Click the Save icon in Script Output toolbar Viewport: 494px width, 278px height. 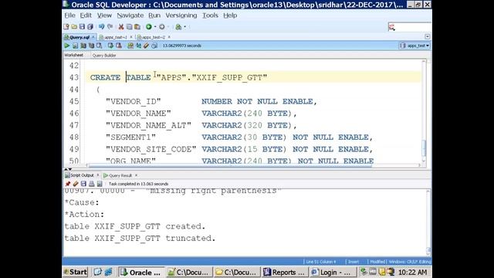[83, 184]
